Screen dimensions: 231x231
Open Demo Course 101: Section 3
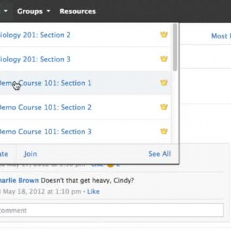tap(45, 132)
